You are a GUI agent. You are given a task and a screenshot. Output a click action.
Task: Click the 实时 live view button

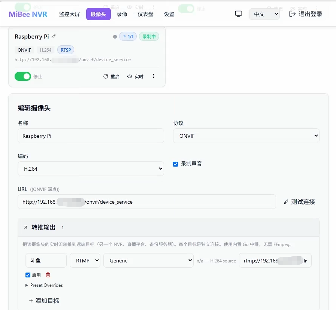click(135, 76)
